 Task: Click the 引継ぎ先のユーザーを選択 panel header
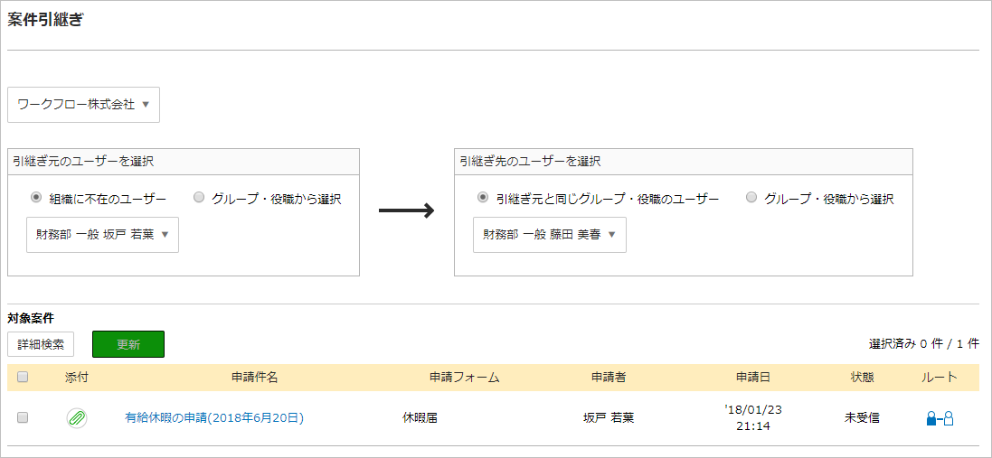click(x=684, y=161)
